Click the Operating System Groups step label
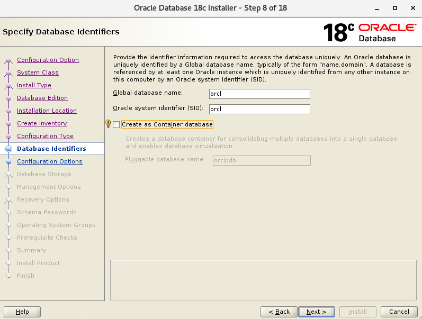The width and height of the screenshot is (422, 319). click(56, 225)
